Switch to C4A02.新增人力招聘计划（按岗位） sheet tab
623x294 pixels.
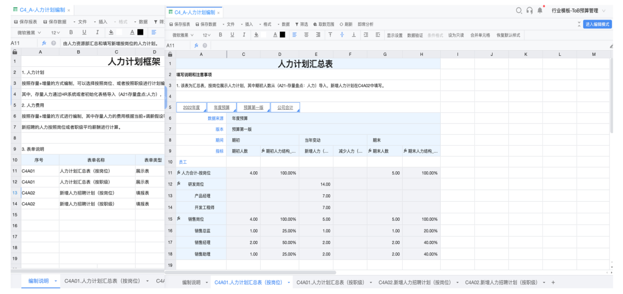(x=415, y=282)
